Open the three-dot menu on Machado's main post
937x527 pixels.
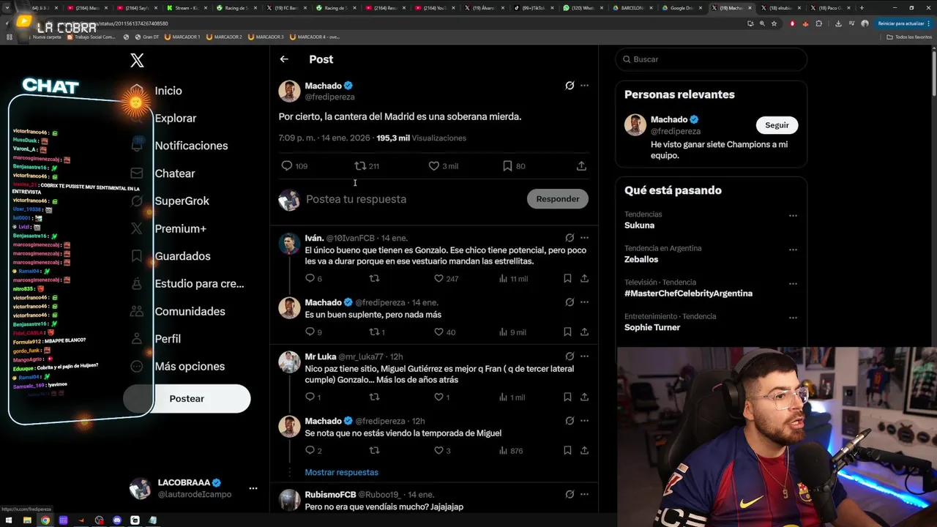tap(584, 86)
